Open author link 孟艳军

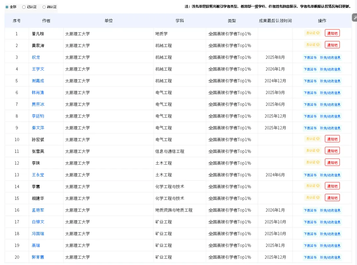(x=38, y=210)
